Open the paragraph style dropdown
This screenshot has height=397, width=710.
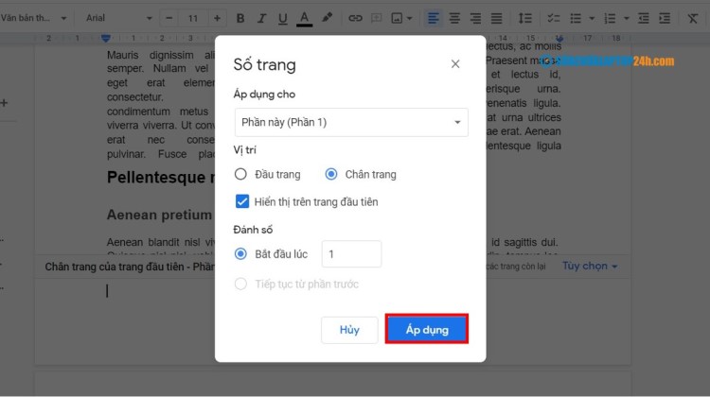(x=33, y=18)
